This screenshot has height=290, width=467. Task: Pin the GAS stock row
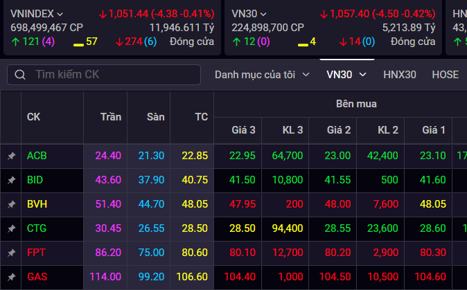point(11,277)
